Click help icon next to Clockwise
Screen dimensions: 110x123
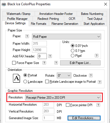pos(91,76)
